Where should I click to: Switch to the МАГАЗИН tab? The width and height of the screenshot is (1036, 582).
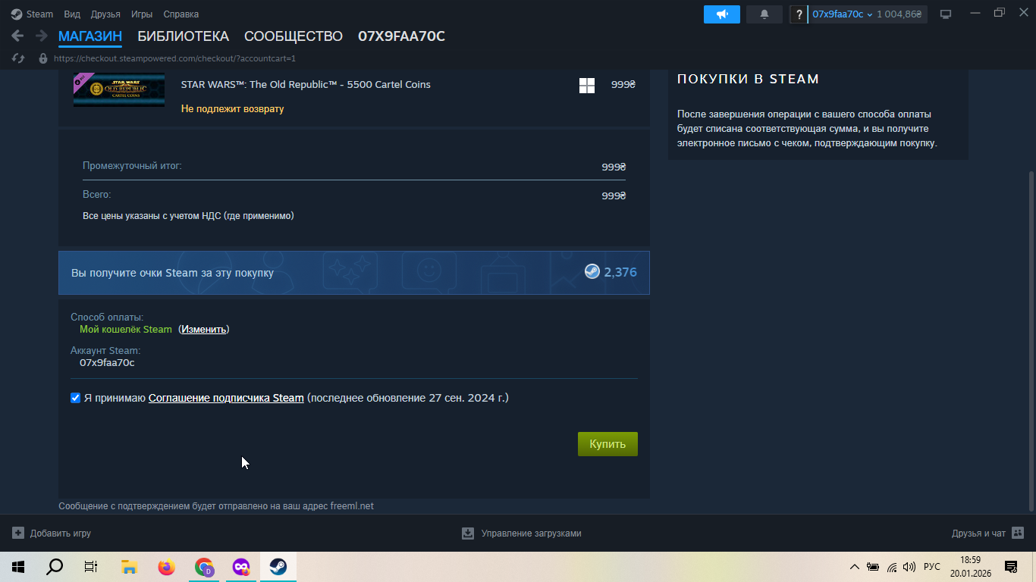pyautogui.click(x=90, y=36)
